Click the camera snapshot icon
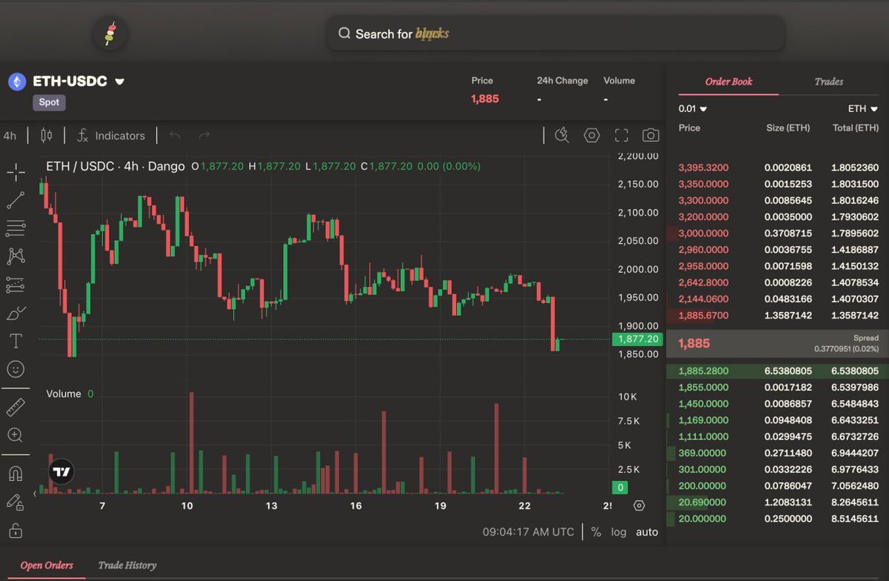This screenshot has width=889, height=581. pos(650,135)
